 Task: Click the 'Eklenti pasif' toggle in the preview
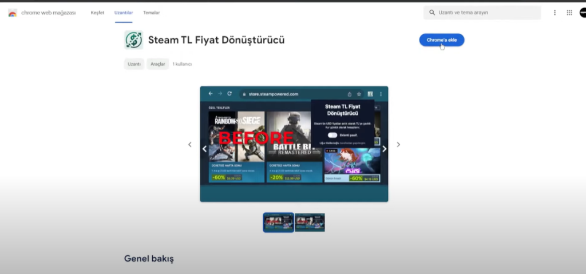(332, 135)
